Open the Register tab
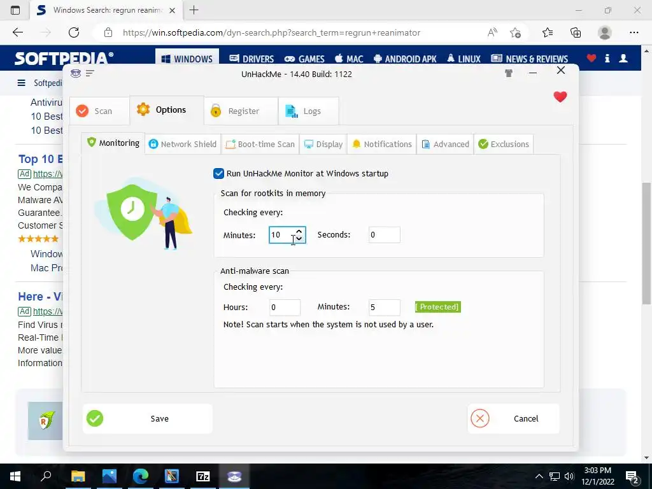This screenshot has height=489, width=652. pos(241,111)
